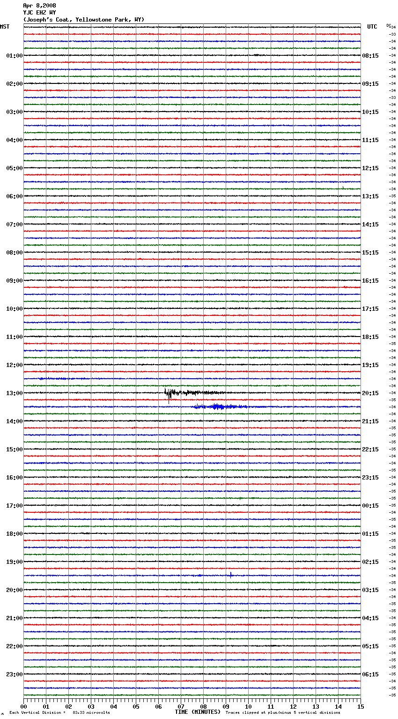
Task: Click minute '09' on the time axis
Action: 226,706
